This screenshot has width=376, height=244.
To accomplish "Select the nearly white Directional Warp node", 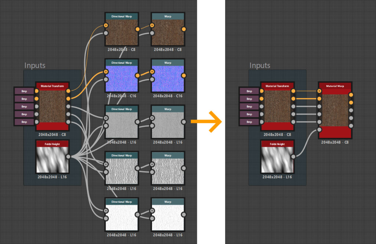I will coord(121,217).
